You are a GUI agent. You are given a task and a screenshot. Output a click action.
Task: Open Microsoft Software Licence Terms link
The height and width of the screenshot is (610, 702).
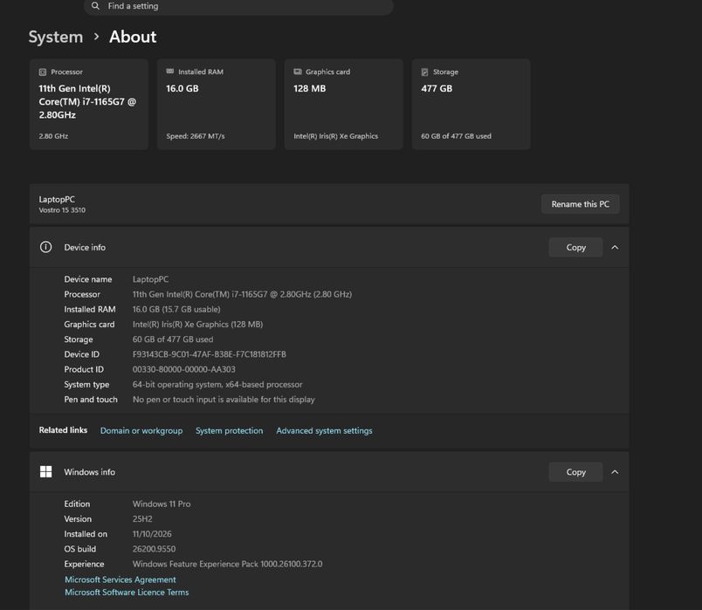tap(127, 592)
